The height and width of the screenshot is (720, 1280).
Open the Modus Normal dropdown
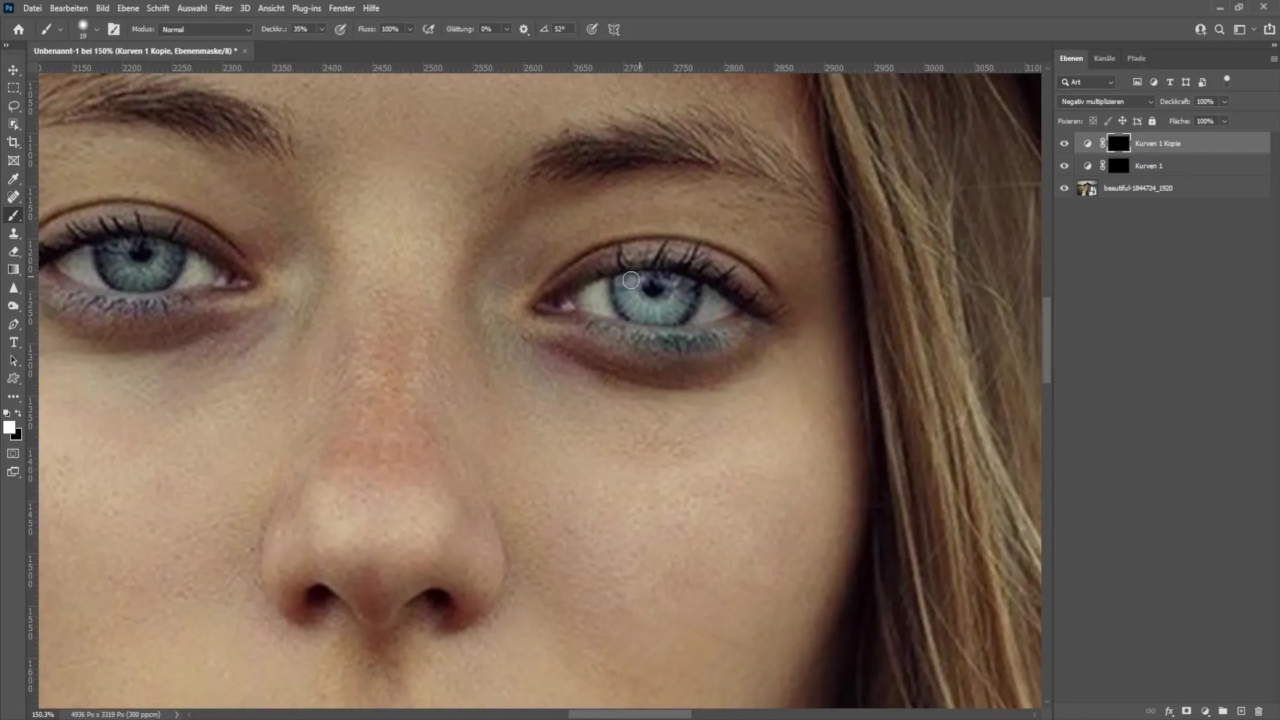[205, 29]
